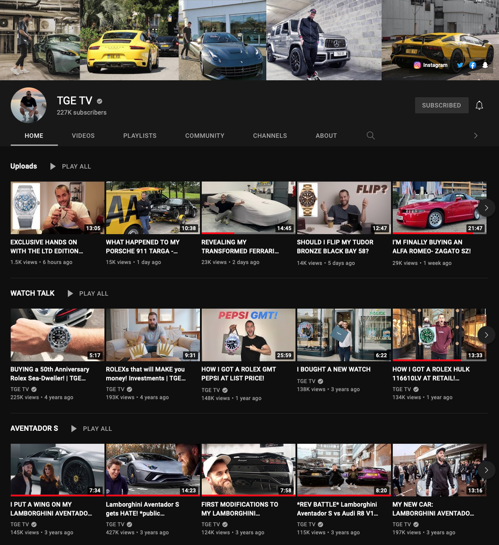Click title 'Lamborghini Aventador S gets HATE!'
The height and width of the screenshot is (545, 499).
[142, 509]
